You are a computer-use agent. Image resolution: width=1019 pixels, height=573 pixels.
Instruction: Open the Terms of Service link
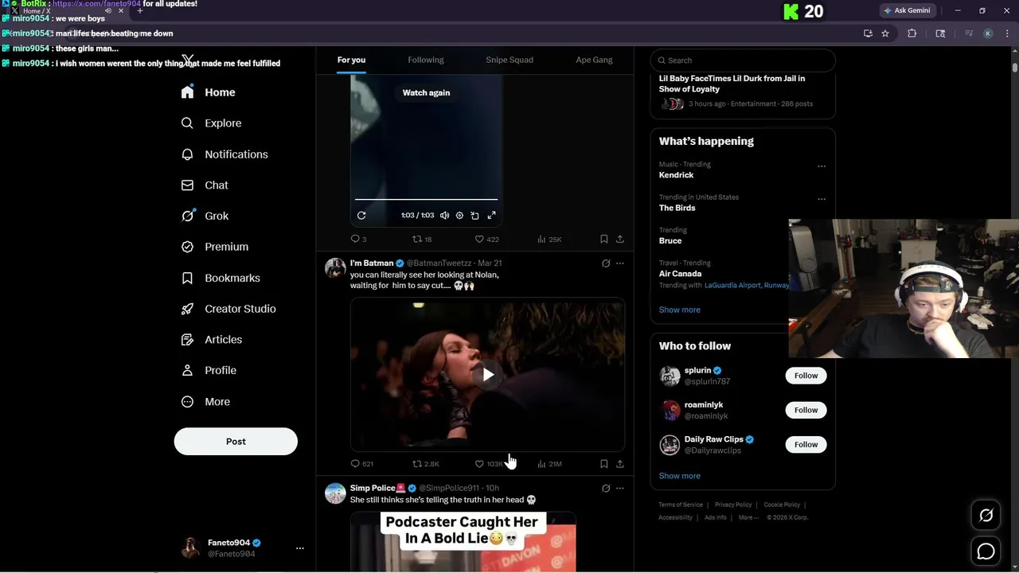pyautogui.click(x=681, y=505)
